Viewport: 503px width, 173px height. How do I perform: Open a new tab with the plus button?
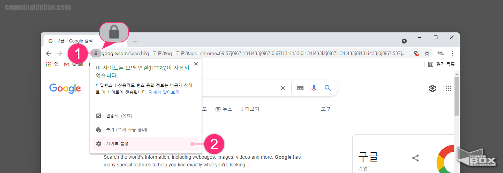(135, 41)
